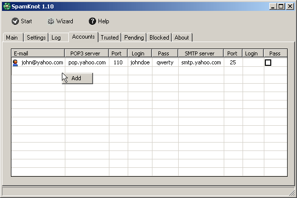Open the Settings tab
Viewport: 297px width, 198px height.
pos(36,38)
